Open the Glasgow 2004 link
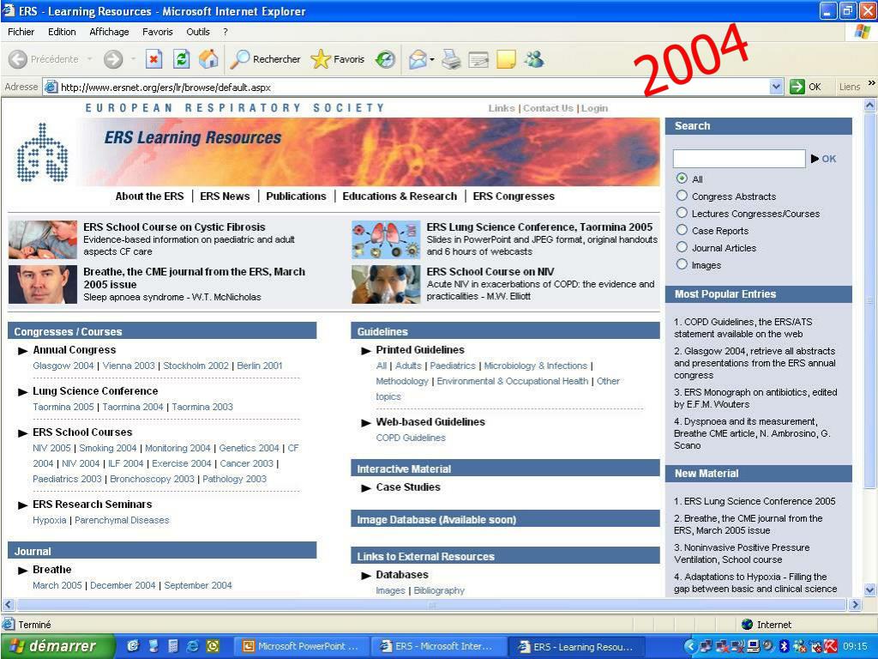Image resolution: width=878 pixels, height=659 pixels. [x=63, y=366]
